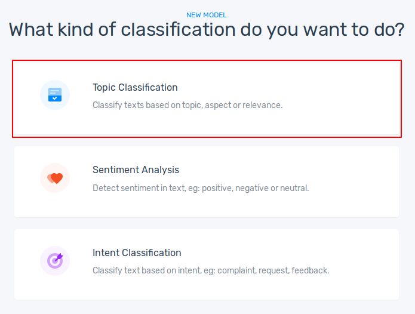Screen dimensions: 415x314
Task: Select the Intent Classification title
Action: (137, 253)
